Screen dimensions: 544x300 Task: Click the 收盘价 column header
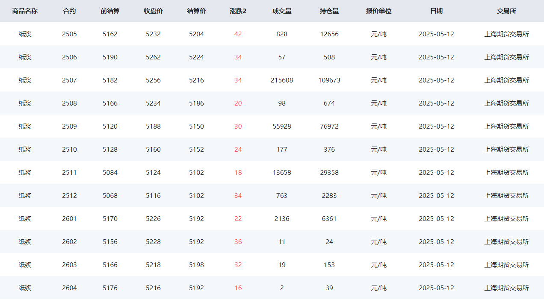tap(153, 11)
